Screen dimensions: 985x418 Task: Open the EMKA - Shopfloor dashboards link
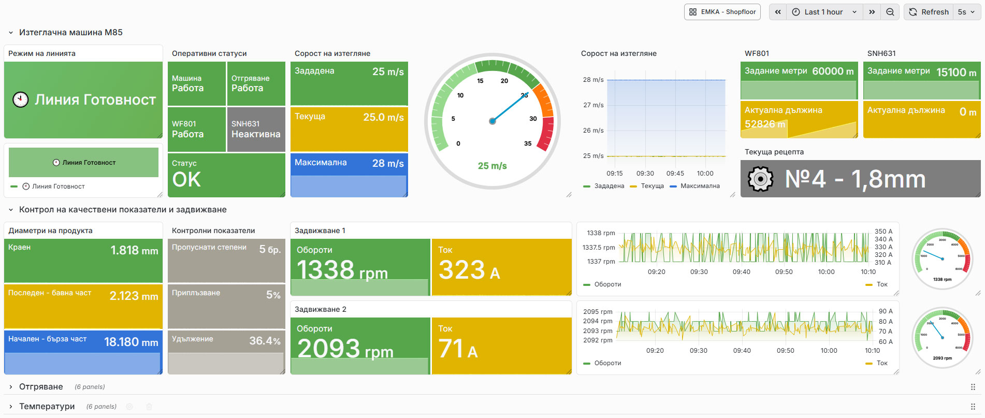[722, 12]
